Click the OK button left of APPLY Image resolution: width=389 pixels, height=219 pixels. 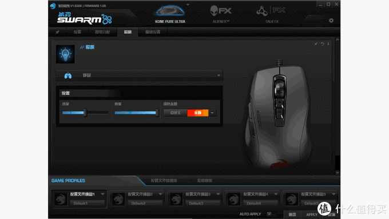[x=292, y=215]
